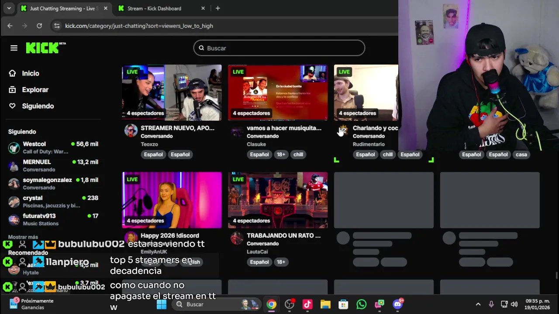Open Google Chrome from the taskbar

click(272, 304)
